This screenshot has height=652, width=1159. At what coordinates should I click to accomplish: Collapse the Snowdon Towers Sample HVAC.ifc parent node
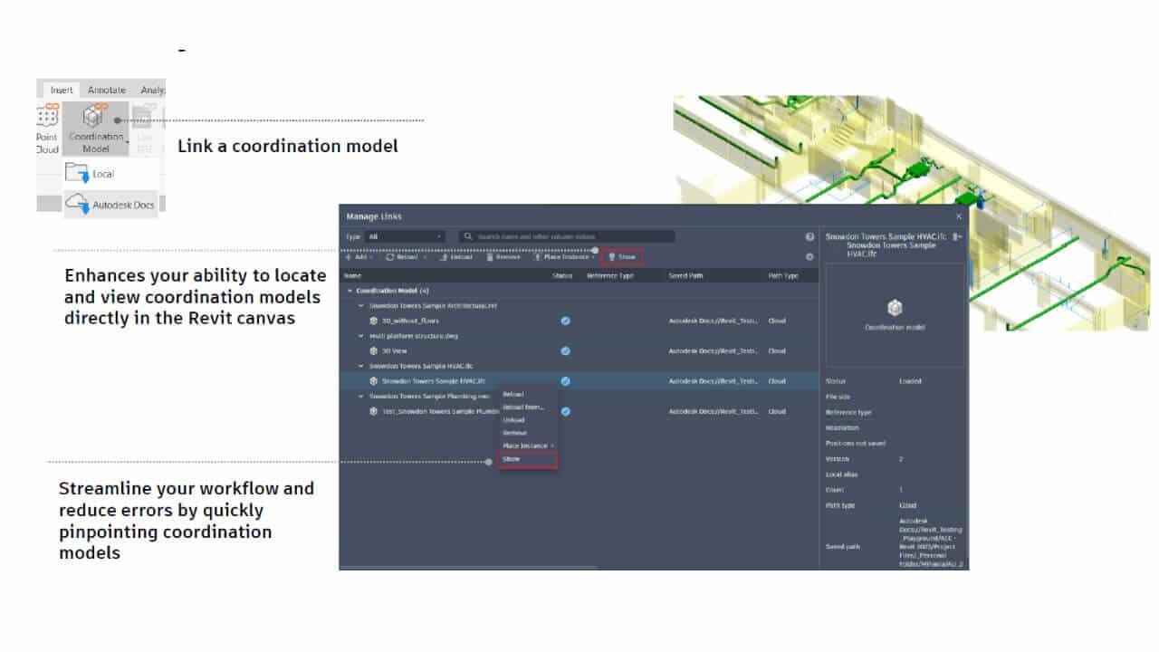click(x=360, y=366)
